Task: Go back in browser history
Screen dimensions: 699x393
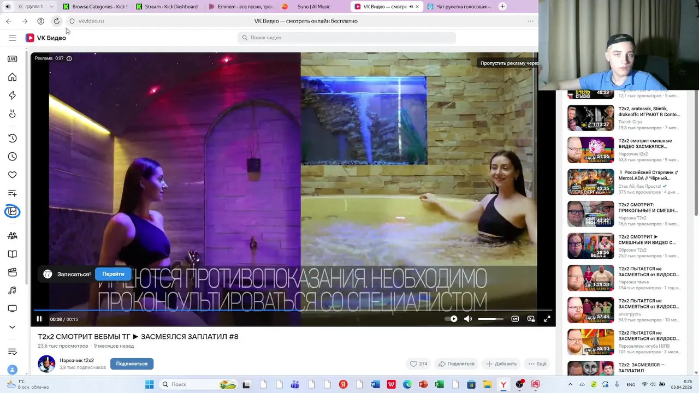Action: point(9,21)
